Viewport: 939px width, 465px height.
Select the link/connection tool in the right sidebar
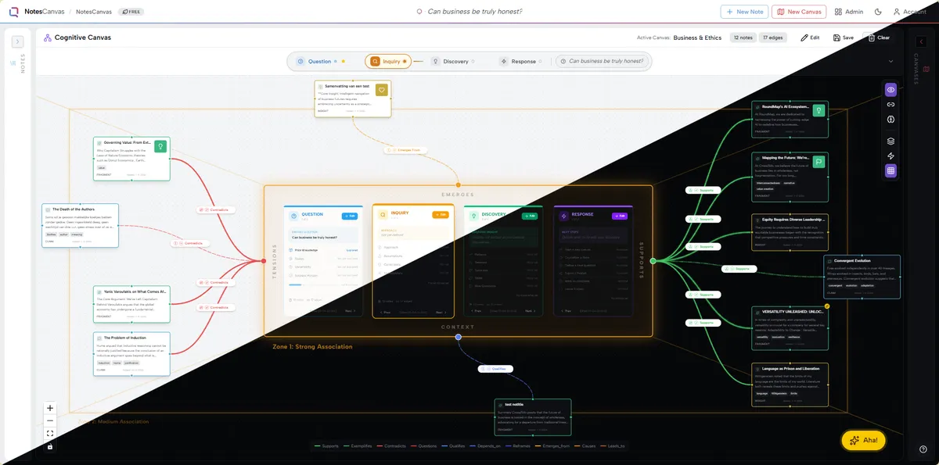click(890, 104)
